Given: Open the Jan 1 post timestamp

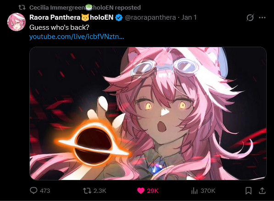Looking at the screenshot, I should click(189, 17).
